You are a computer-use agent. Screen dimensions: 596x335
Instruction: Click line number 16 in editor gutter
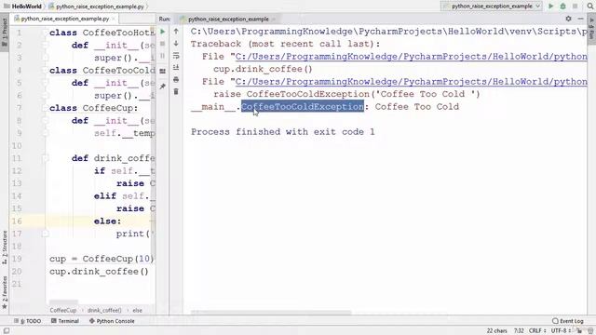pyautogui.click(x=17, y=221)
